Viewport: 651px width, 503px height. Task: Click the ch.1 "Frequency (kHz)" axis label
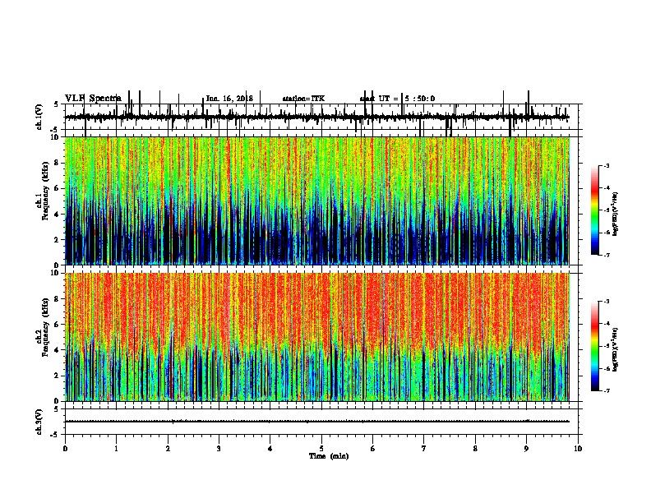tap(45, 192)
